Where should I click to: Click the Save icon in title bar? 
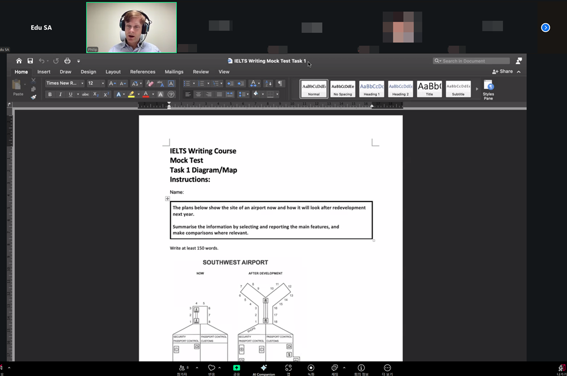[x=30, y=61]
